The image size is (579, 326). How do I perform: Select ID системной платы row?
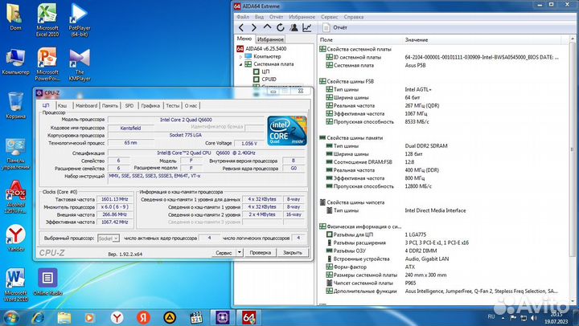443,57
